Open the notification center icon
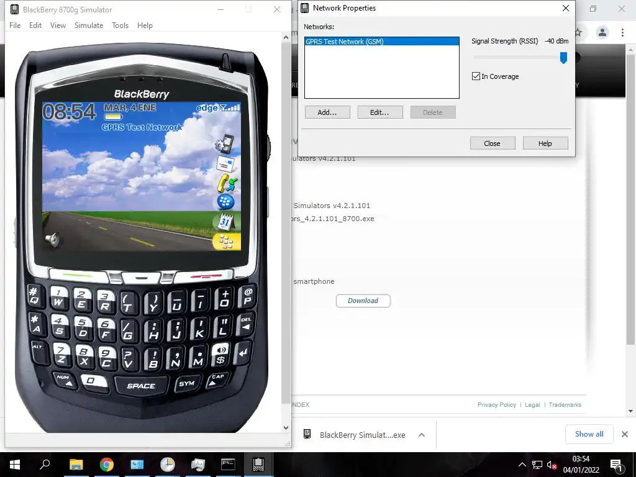 616,465
